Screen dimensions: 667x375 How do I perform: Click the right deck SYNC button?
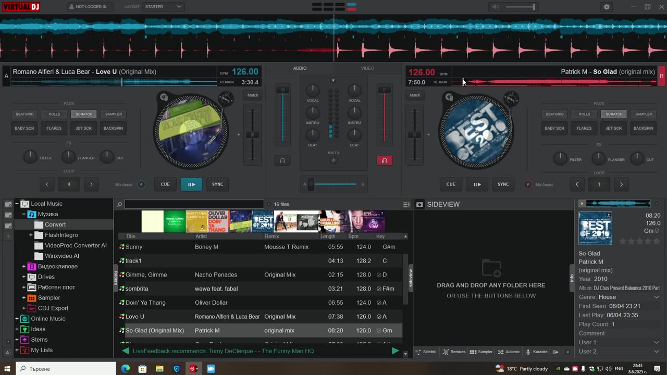tap(503, 184)
